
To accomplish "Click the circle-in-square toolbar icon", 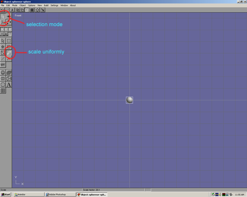I will [37, 10].
